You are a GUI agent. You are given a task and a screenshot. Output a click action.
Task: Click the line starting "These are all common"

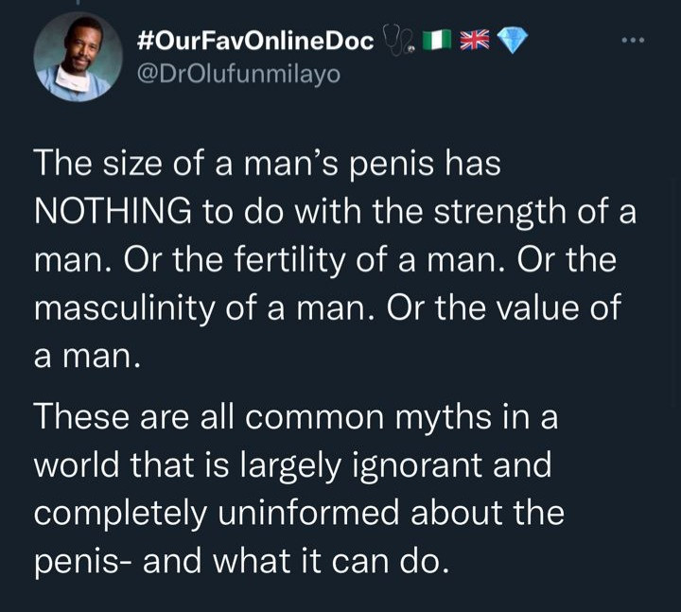point(296,417)
